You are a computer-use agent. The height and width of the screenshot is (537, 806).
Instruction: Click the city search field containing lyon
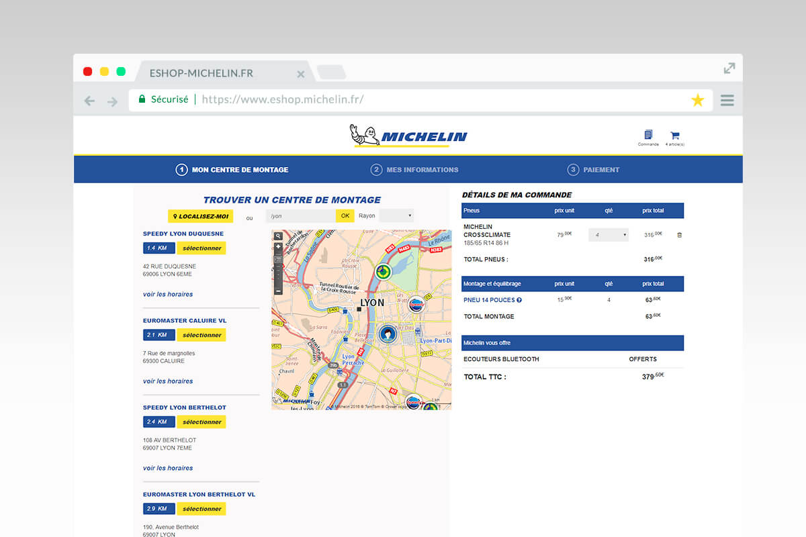[x=301, y=215]
